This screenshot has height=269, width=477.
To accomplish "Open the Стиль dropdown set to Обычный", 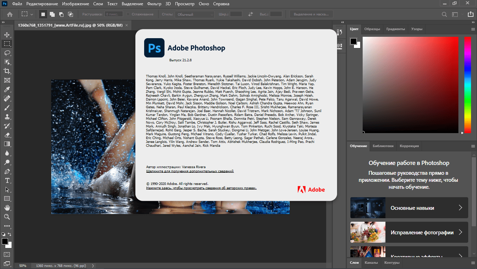I will point(195,14).
